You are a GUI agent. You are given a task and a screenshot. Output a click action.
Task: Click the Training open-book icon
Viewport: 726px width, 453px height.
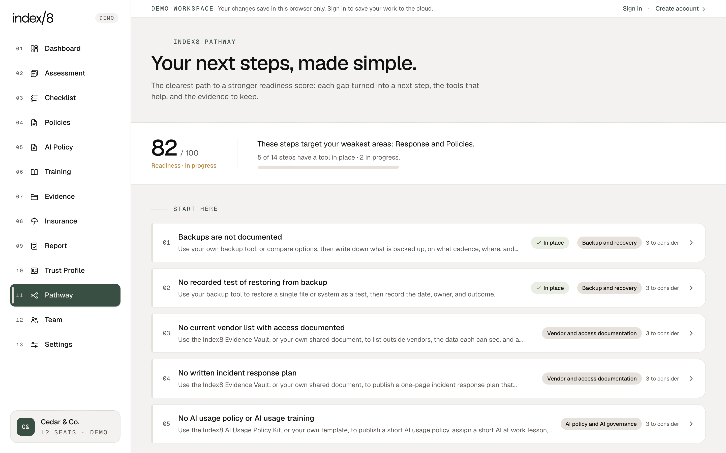pyautogui.click(x=34, y=172)
